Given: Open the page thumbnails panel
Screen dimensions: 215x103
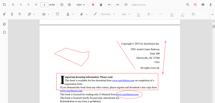Looking at the screenshot, I should pos(4,24).
